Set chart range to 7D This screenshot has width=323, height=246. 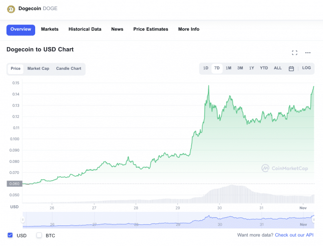tap(217, 68)
